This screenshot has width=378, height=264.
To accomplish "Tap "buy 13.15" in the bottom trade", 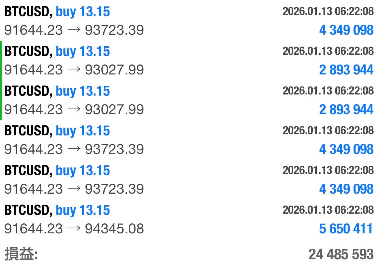I will (x=83, y=210).
